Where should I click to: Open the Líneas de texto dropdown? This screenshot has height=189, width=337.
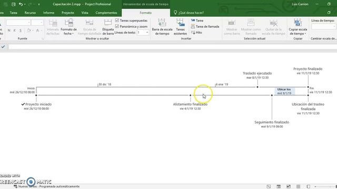click(x=147, y=33)
